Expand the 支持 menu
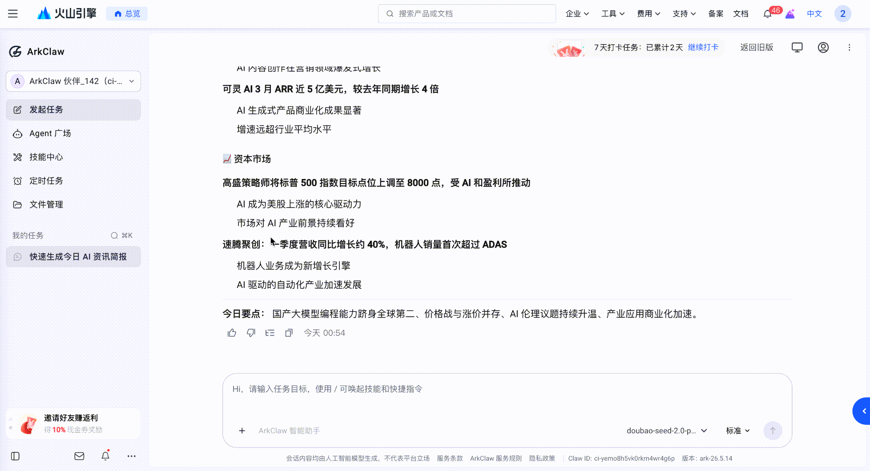This screenshot has width=870, height=471. click(684, 14)
